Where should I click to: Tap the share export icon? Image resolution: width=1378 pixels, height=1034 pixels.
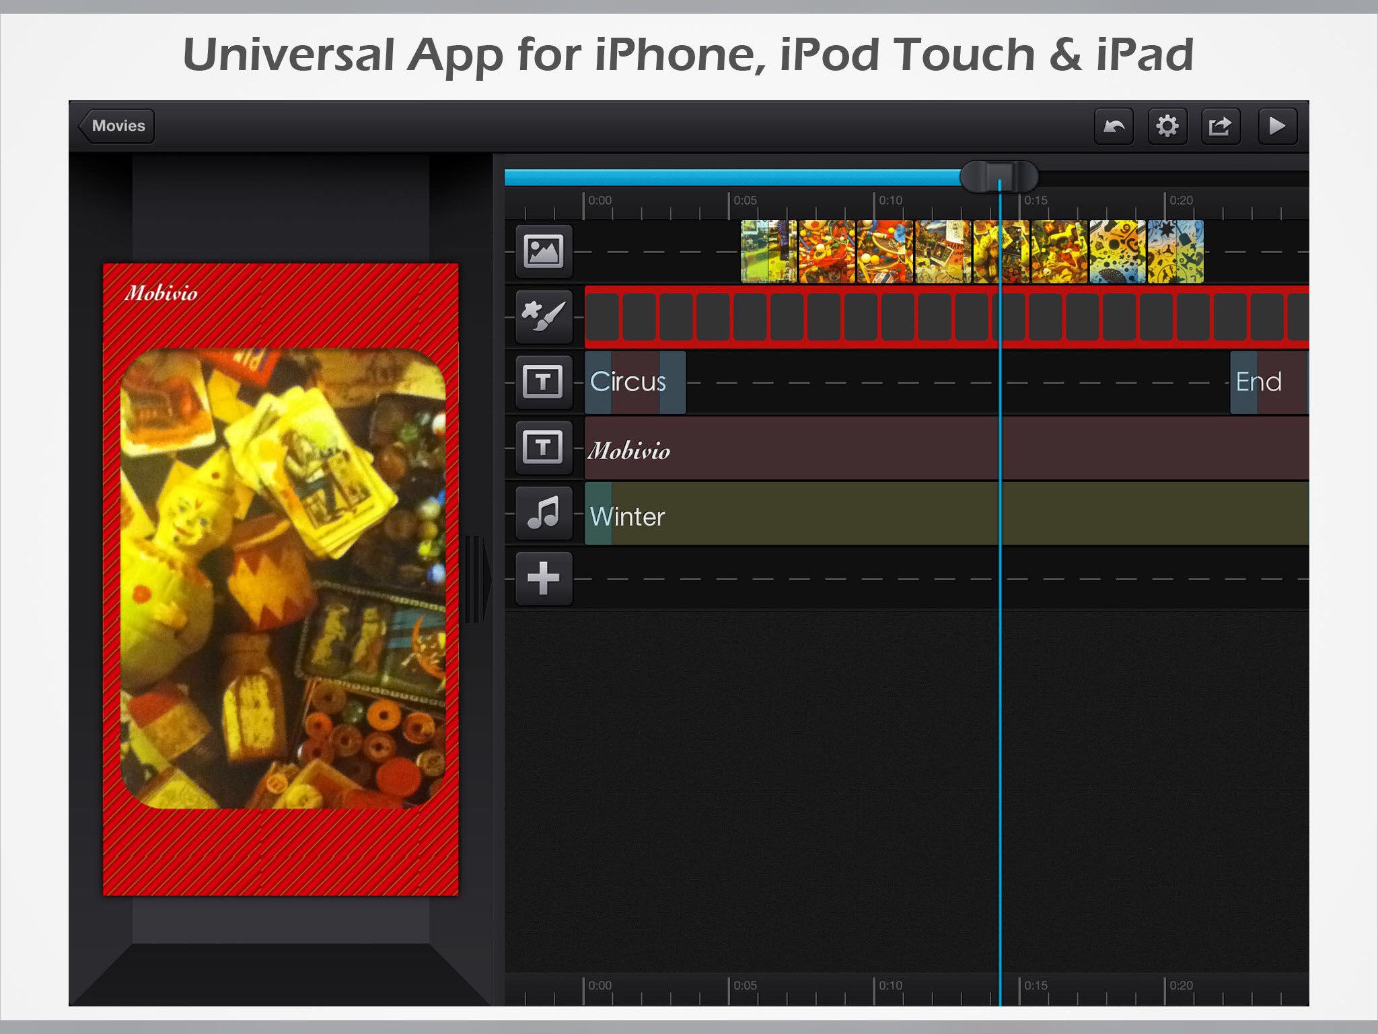point(1220,126)
